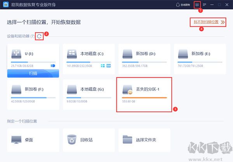Close the data recovery window
This screenshot has width=233, height=162.
(227, 5)
